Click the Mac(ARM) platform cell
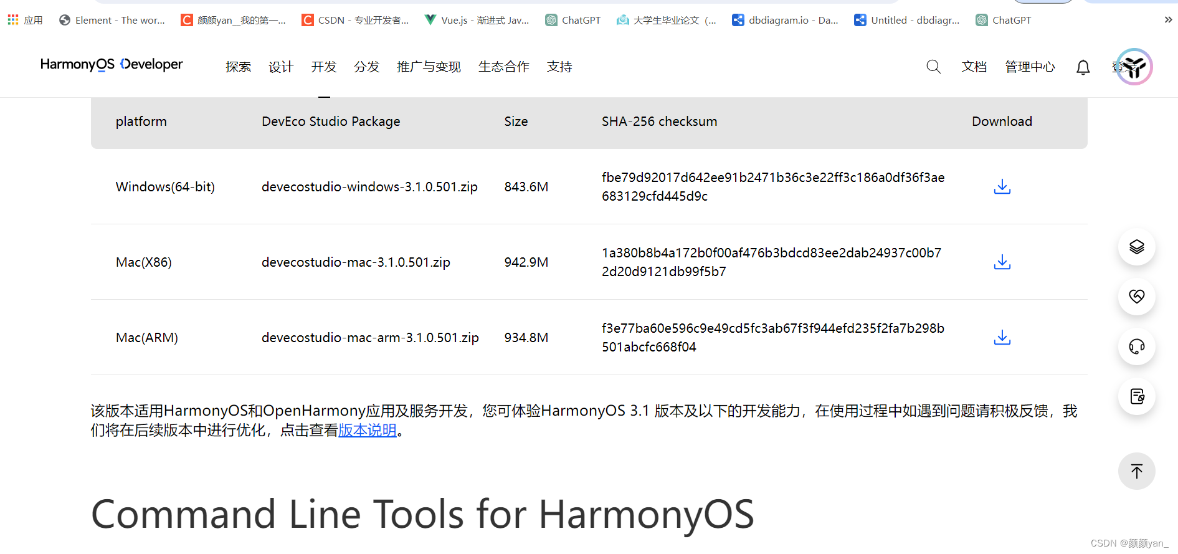Image resolution: width=1178 pixels, height=554 pixels. (x=147, y=338)
